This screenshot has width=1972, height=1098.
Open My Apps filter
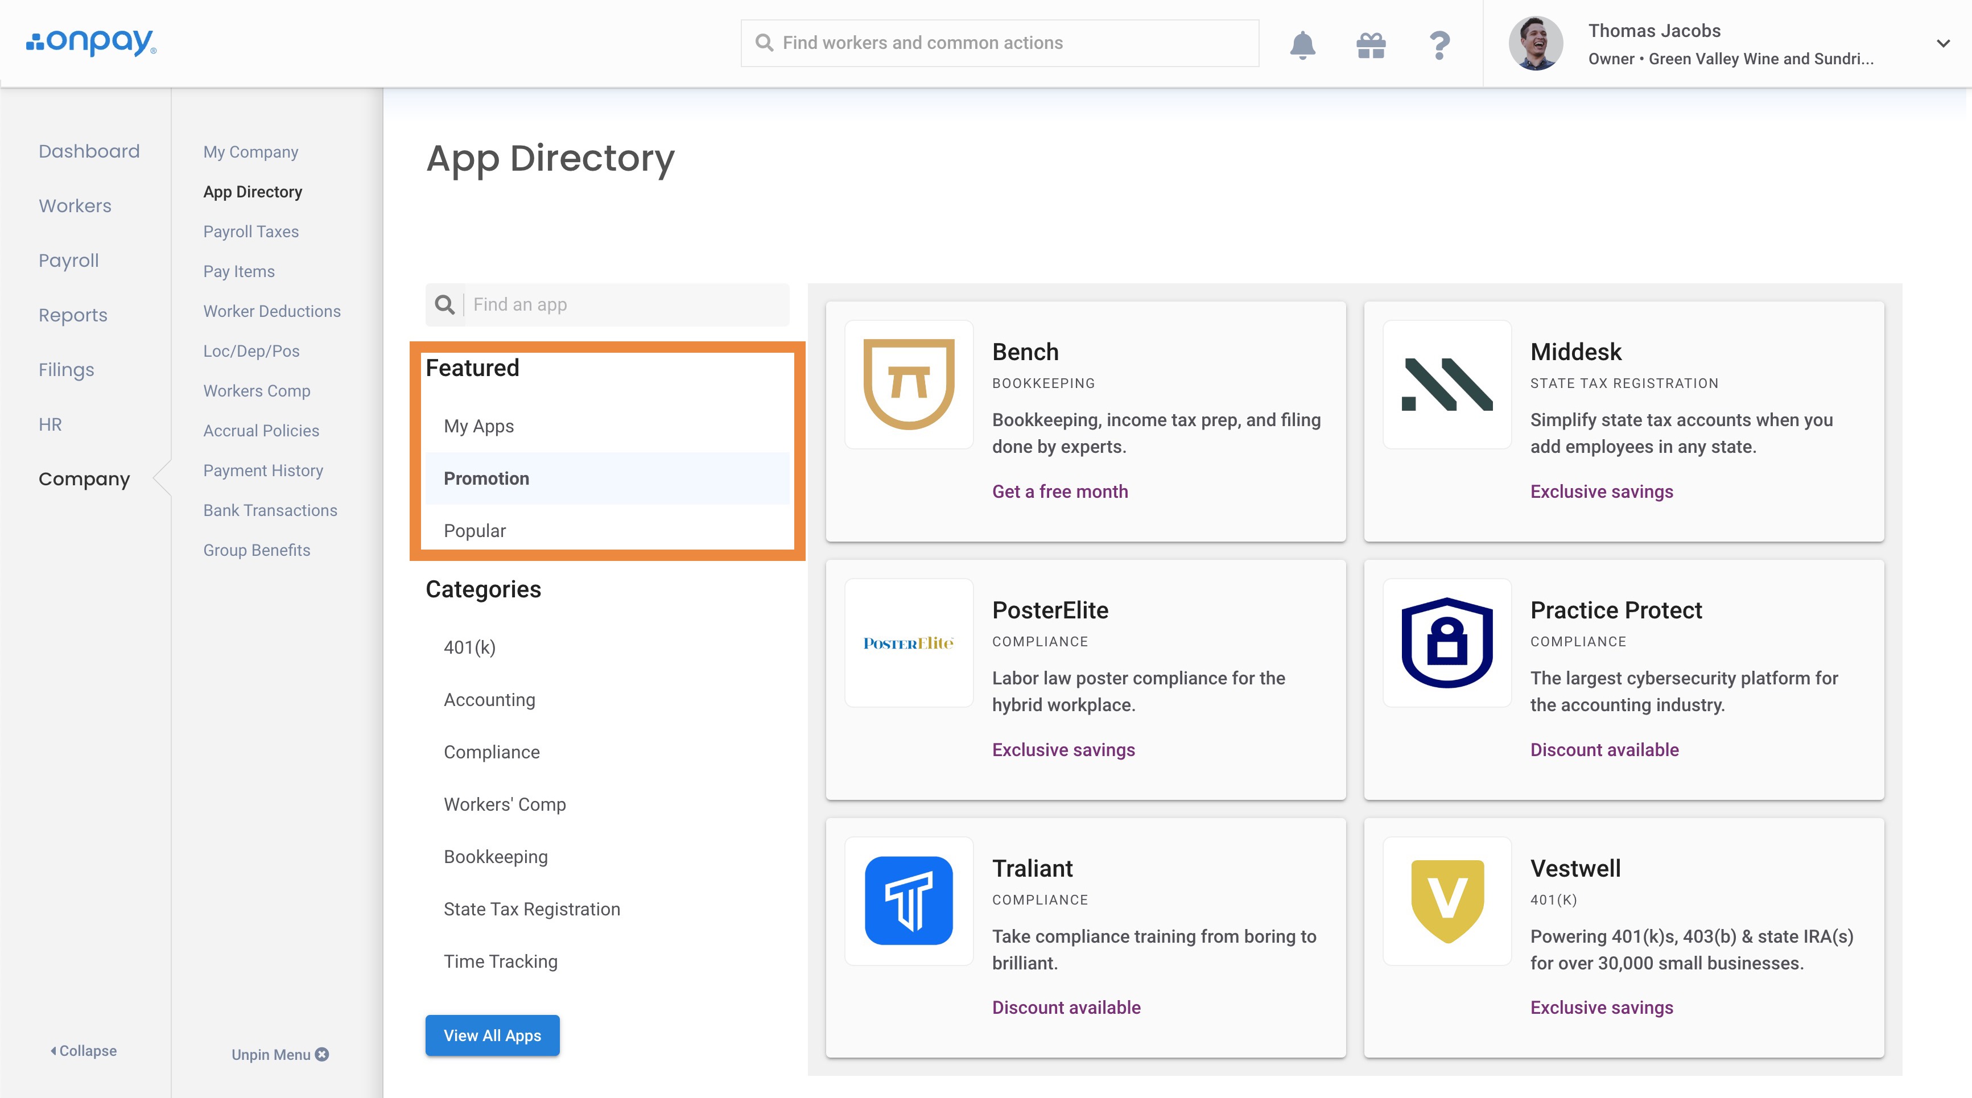point(478,426)
